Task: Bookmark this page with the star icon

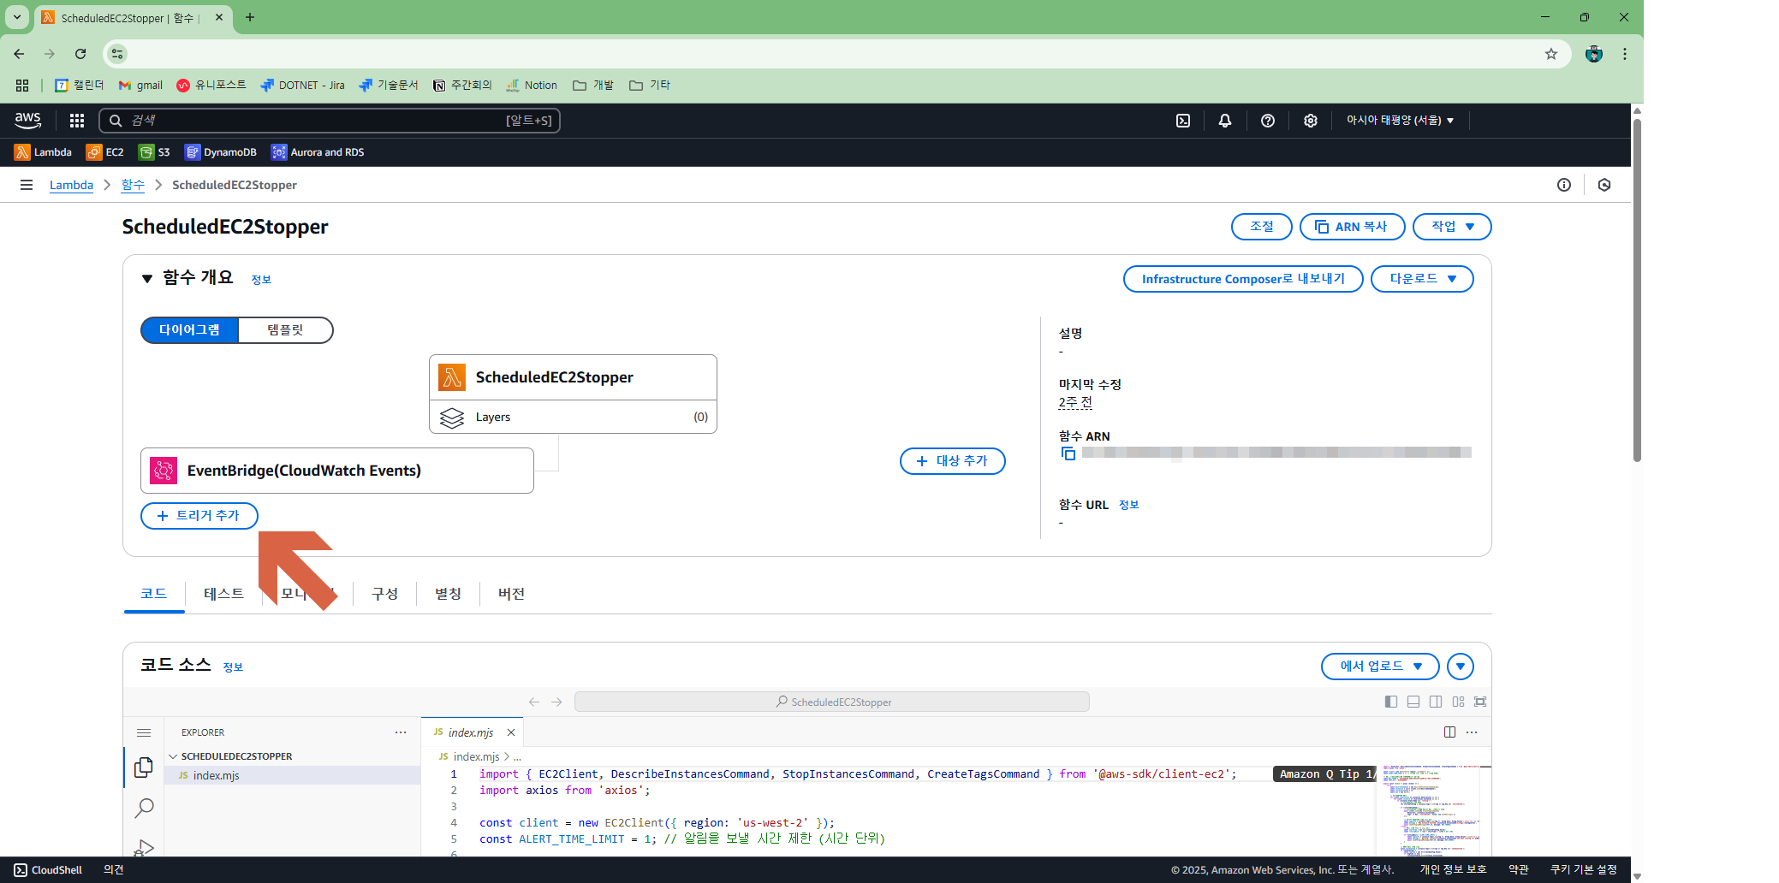Action: tap(1551, 54)
